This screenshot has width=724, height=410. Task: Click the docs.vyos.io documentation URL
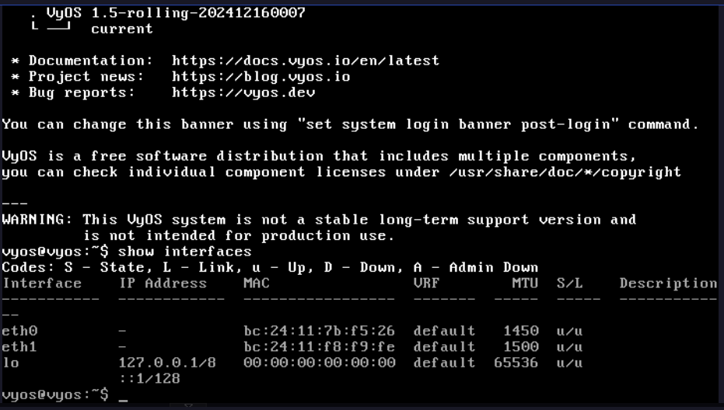(306, 60)
